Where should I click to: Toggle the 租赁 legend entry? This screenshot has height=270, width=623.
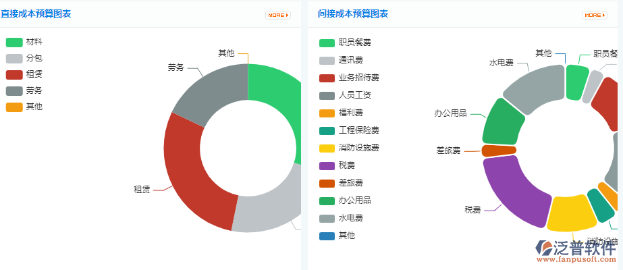(24, 74)
